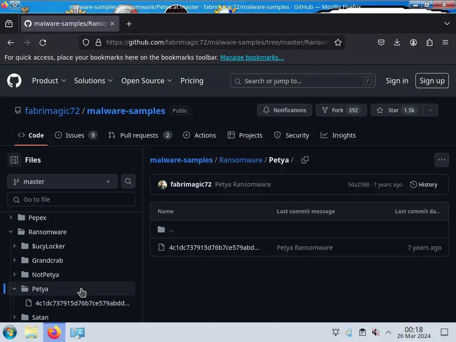456x342 pixels.
Task: Click the padlock site info icon
Action: coord(98,42)
